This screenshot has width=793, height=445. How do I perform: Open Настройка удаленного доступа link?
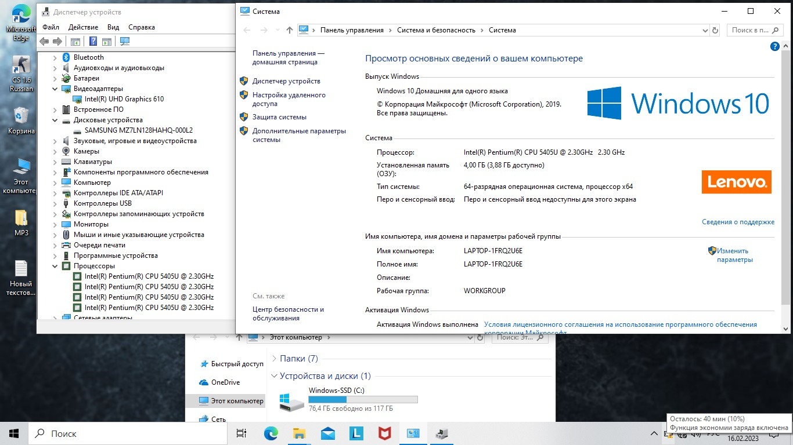tap(289, 99)
